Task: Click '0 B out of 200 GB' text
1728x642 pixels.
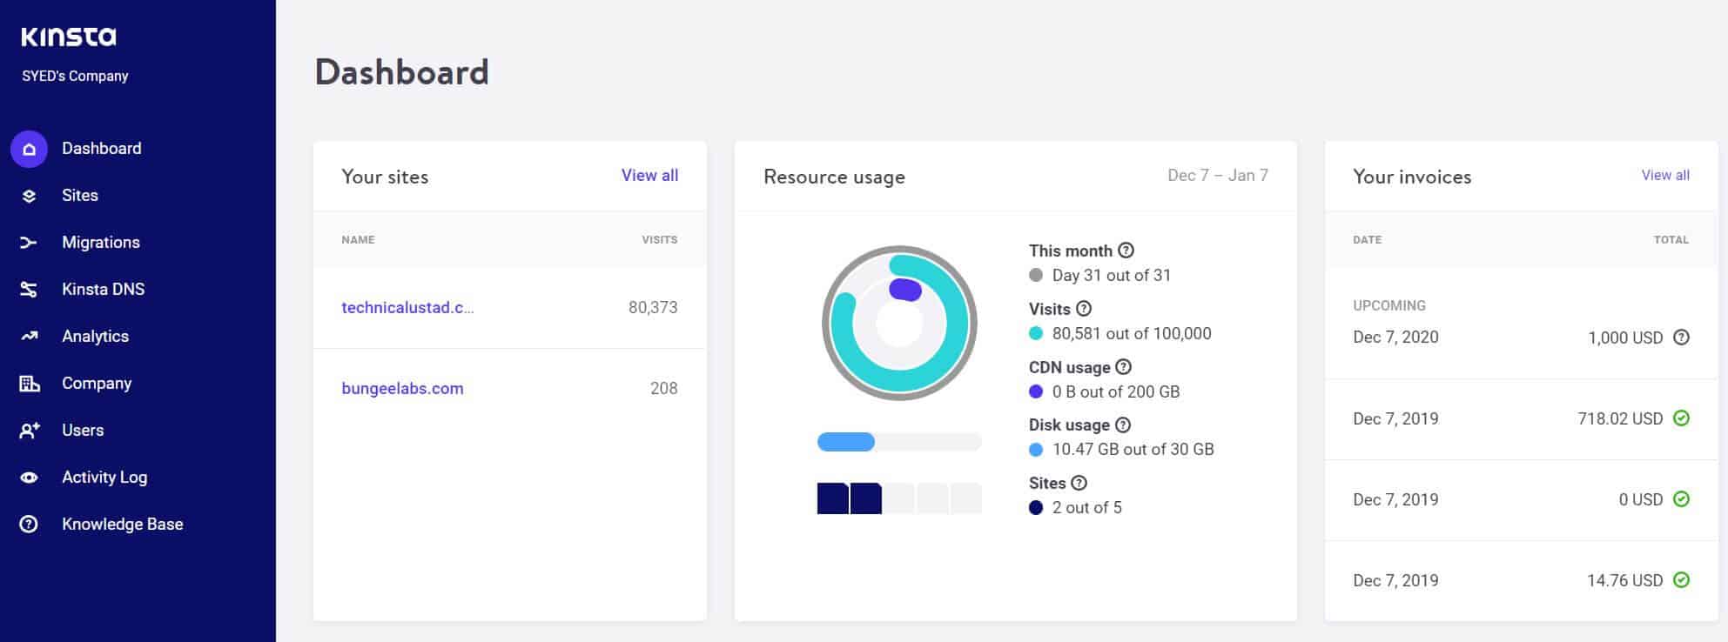Action: pos(1116,391)
